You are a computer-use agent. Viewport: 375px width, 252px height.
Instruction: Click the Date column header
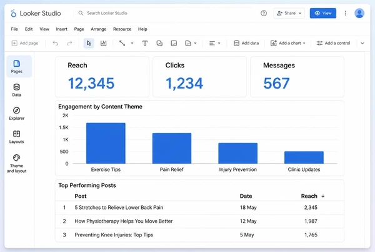point(246,196)
